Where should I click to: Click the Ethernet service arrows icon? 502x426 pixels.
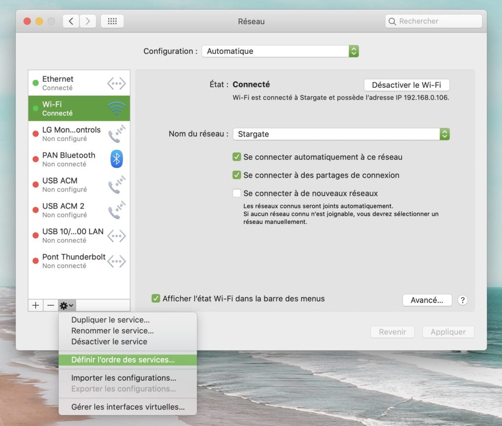(x=117, y=83)
